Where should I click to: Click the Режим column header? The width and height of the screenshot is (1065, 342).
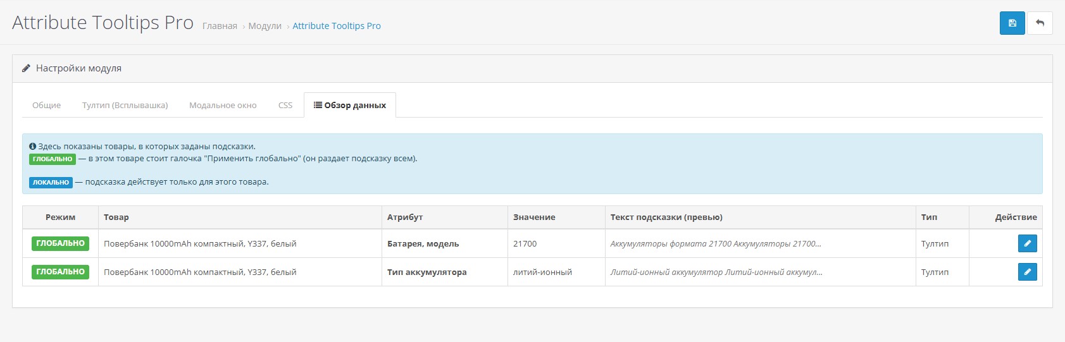[60, 217]
